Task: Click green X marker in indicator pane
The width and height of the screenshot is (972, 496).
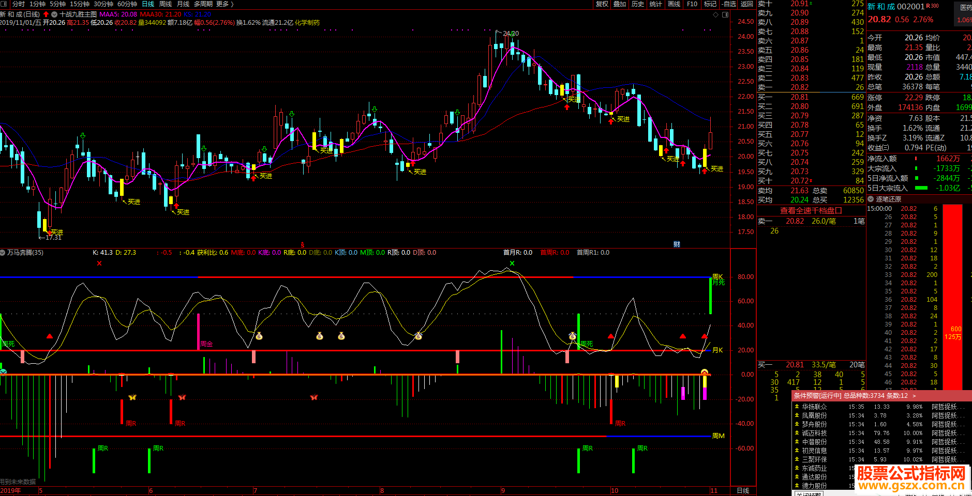Action: pyautogui.click(x=512, y=263)
